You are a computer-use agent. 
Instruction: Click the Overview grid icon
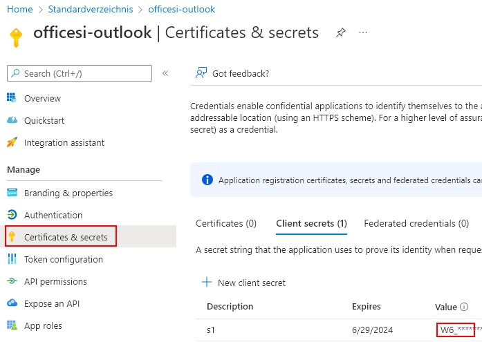(12, 98)
